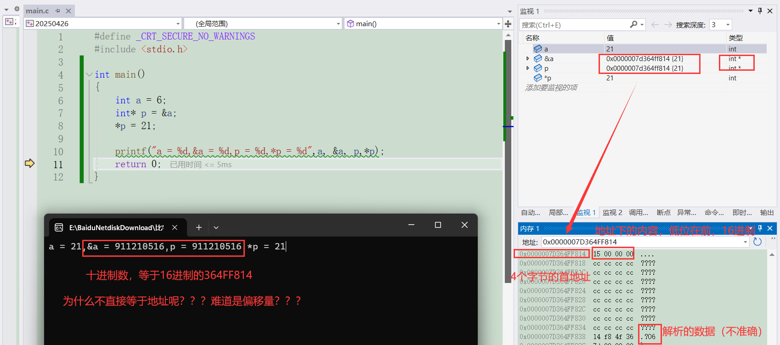
Task: Expand the p watch entry
Action: click(528, 68)
